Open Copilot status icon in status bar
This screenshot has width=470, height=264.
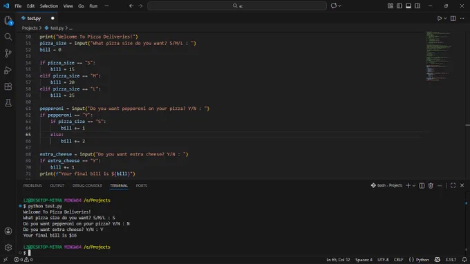tap(437, 259)
